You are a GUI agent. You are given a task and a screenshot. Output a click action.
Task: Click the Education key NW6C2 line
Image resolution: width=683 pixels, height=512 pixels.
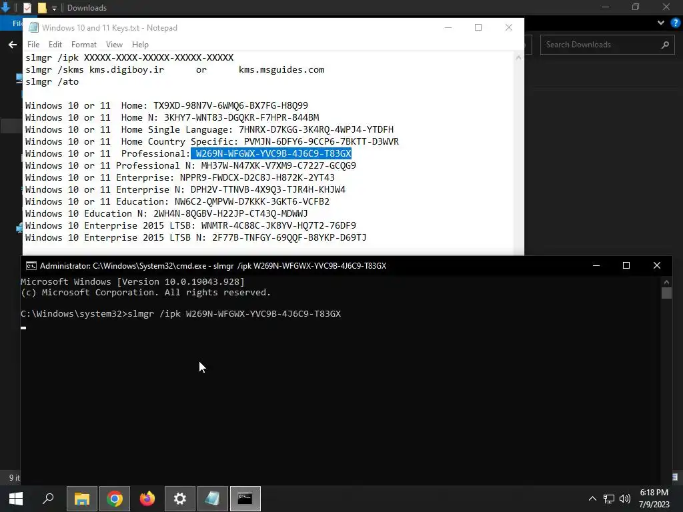[x=177, y=201]
